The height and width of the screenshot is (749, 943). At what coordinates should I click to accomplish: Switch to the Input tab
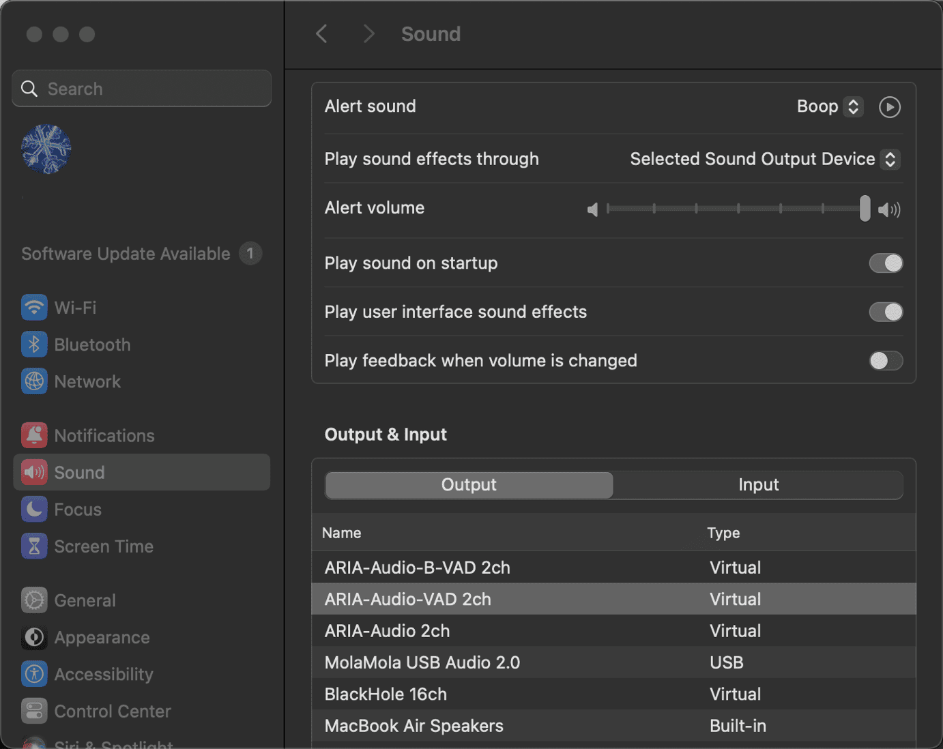758,485
